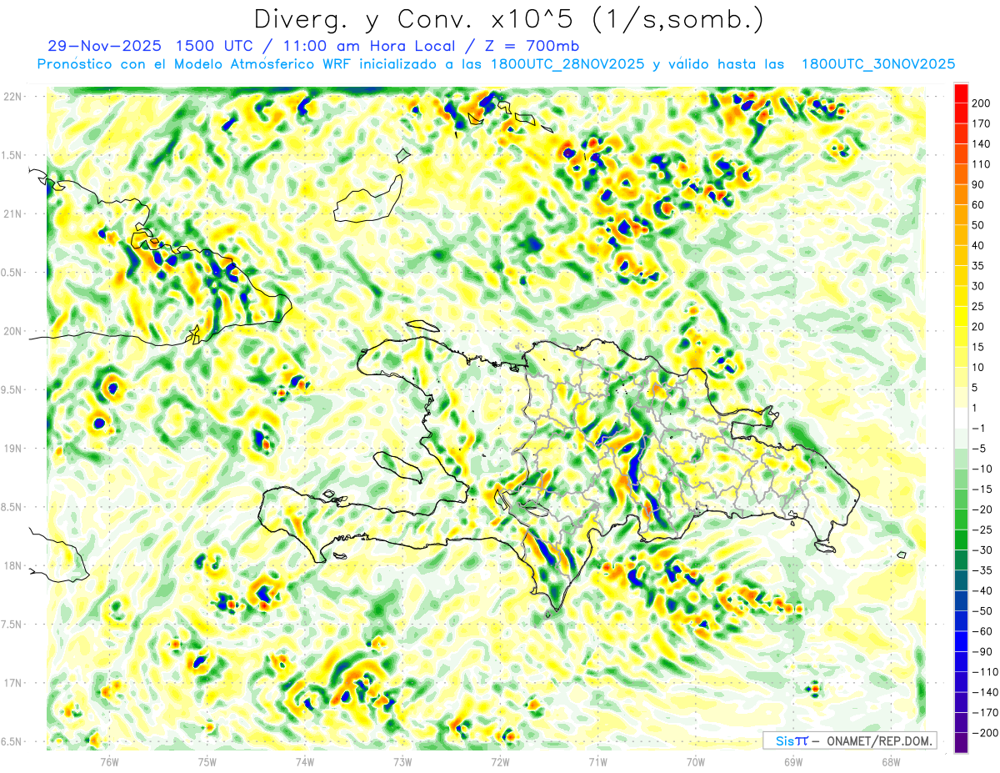1000x773 pixels.
Task: Click the -60 color scale value
Action: 982,632
